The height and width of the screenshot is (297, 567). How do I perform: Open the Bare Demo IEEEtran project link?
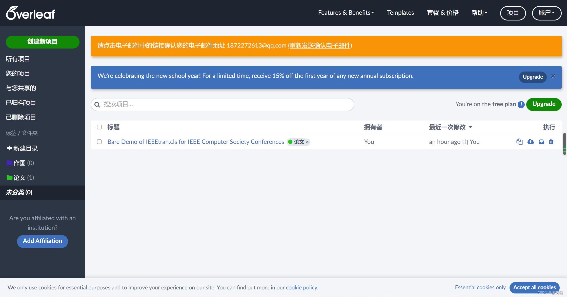pos(196,142)
